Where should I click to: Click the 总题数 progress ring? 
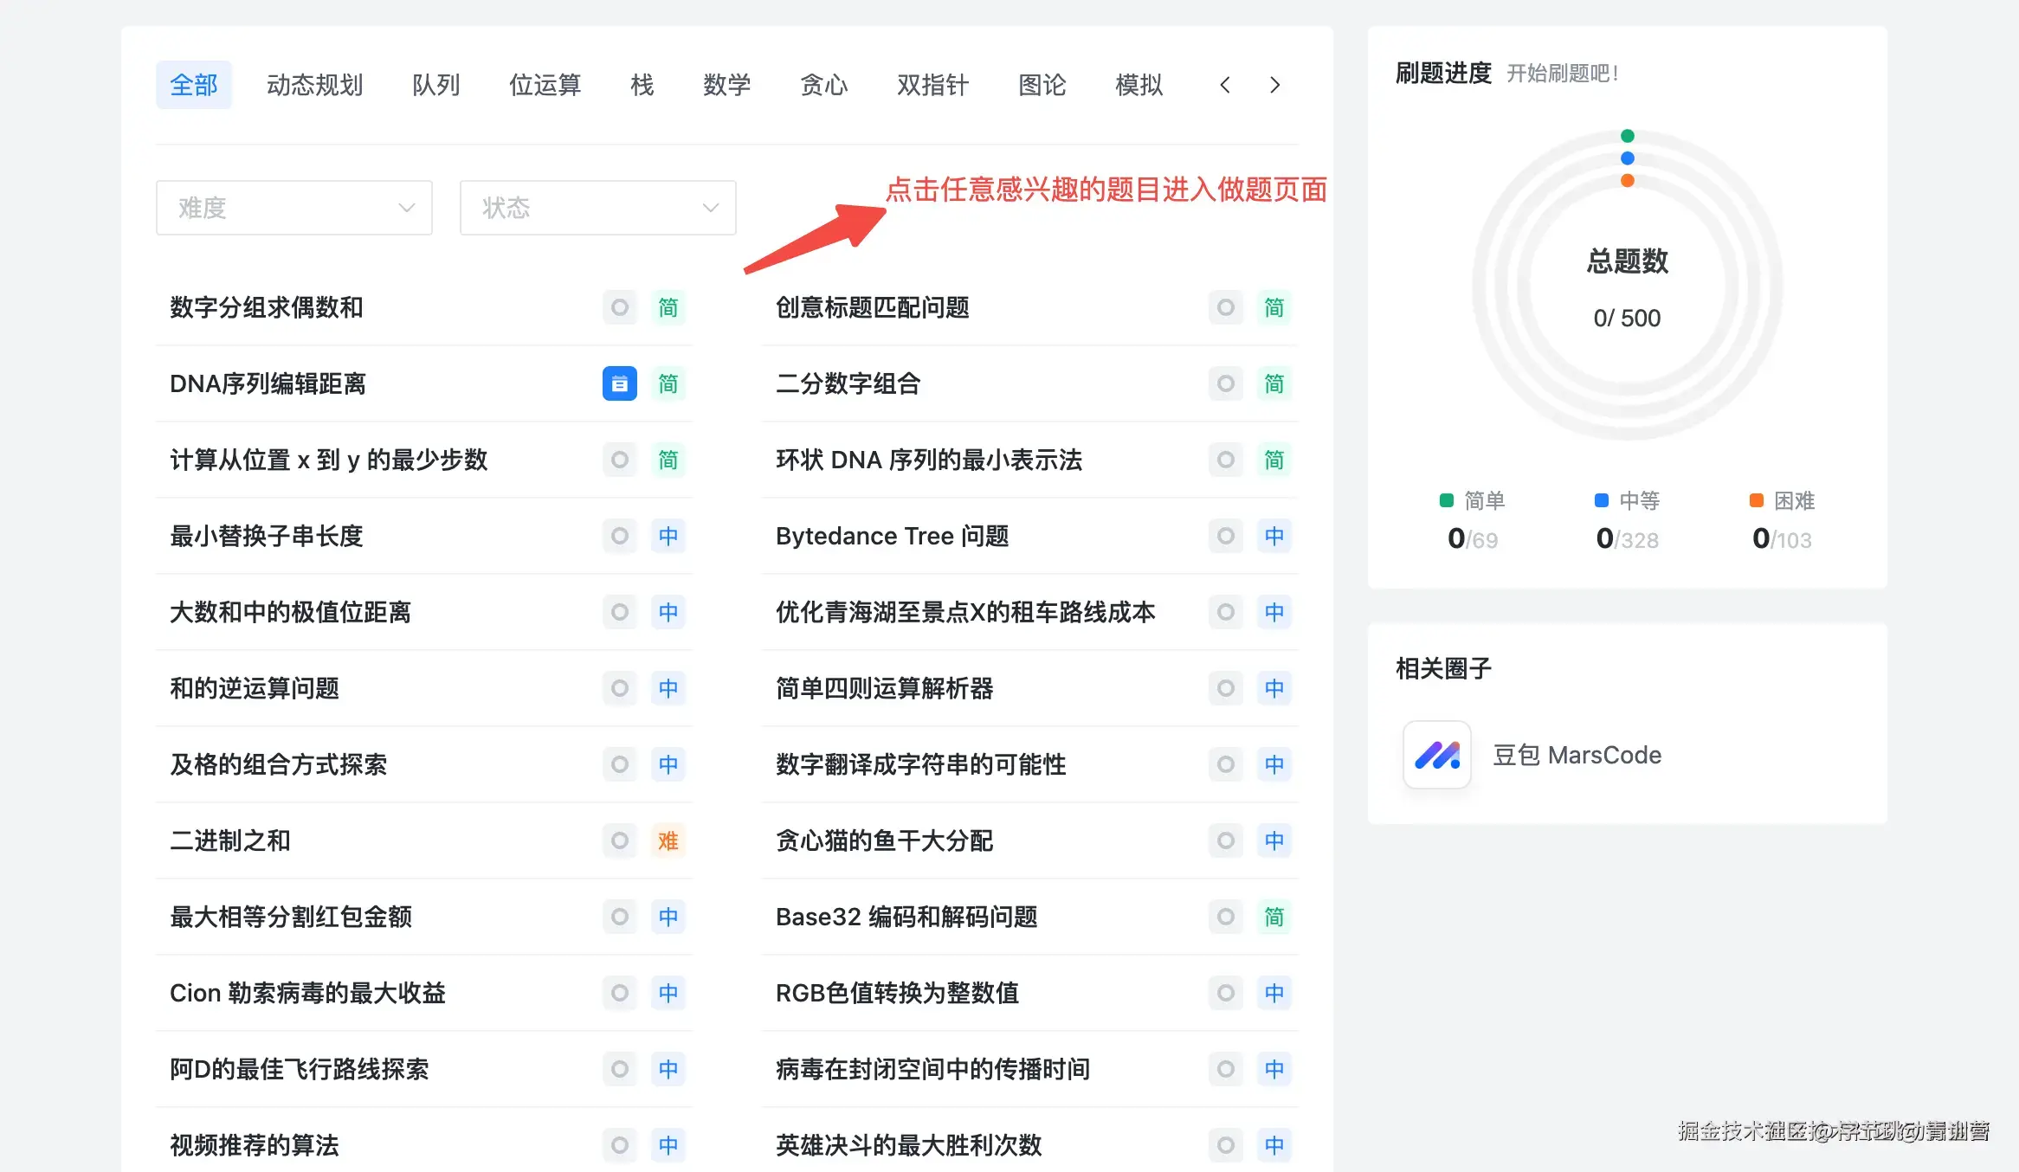pos(1627,286)
